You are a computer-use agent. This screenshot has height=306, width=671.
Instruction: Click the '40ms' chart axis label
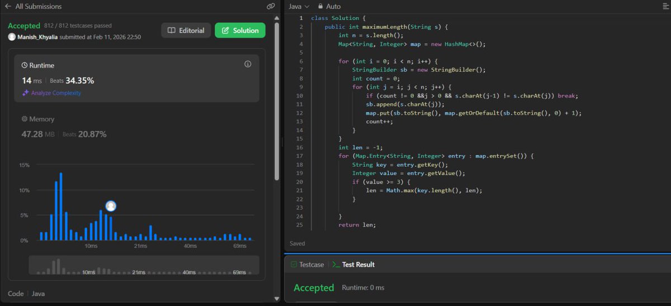tap(190, 246)
